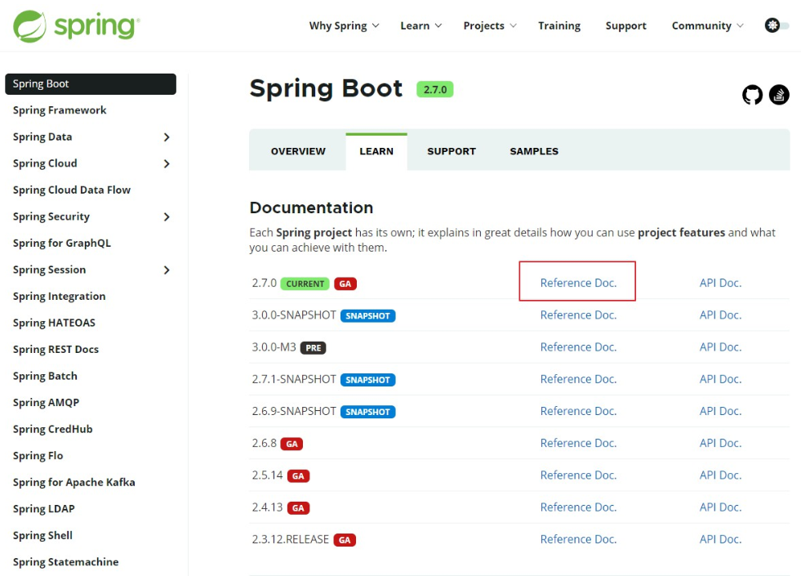Select the LEARN tab
This screenshot has height=576, width=801.
coord(376,151)
